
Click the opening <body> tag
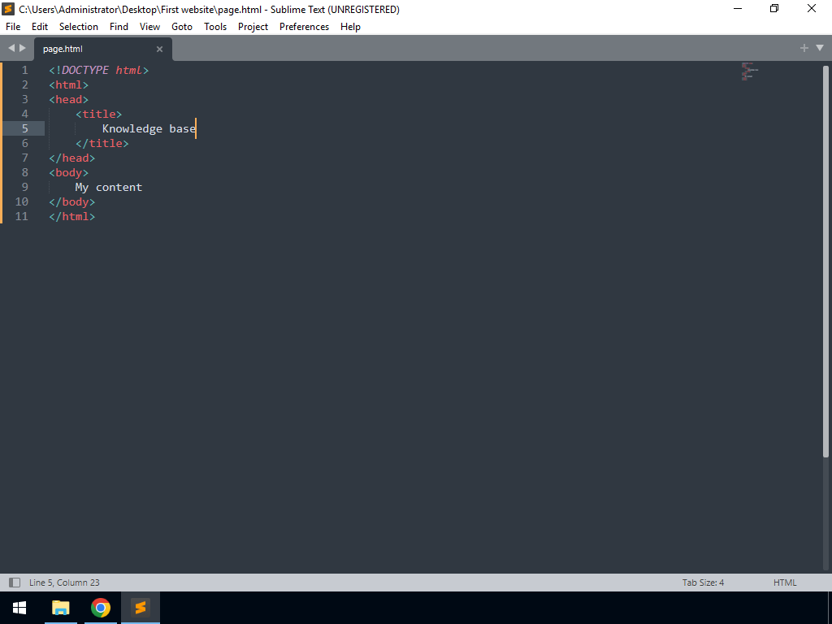pos(68,172)
